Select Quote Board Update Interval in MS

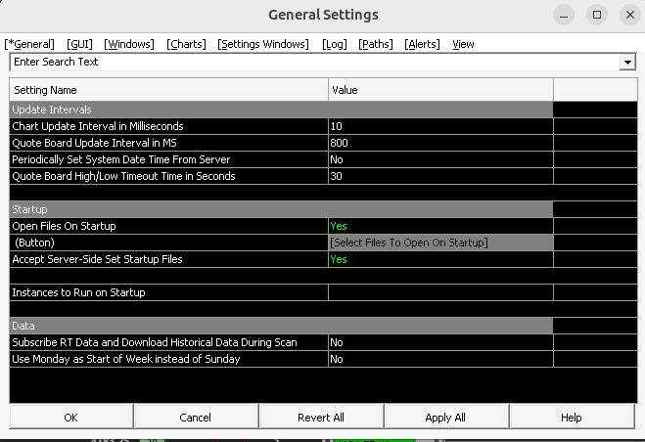point(169,143)
